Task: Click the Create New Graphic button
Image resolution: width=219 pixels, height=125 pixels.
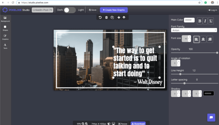Action: click(x=114, y=10)
